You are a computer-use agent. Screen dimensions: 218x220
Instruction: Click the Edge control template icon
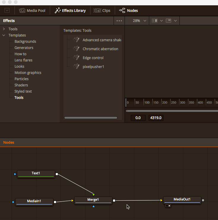(x=77, y=58)
